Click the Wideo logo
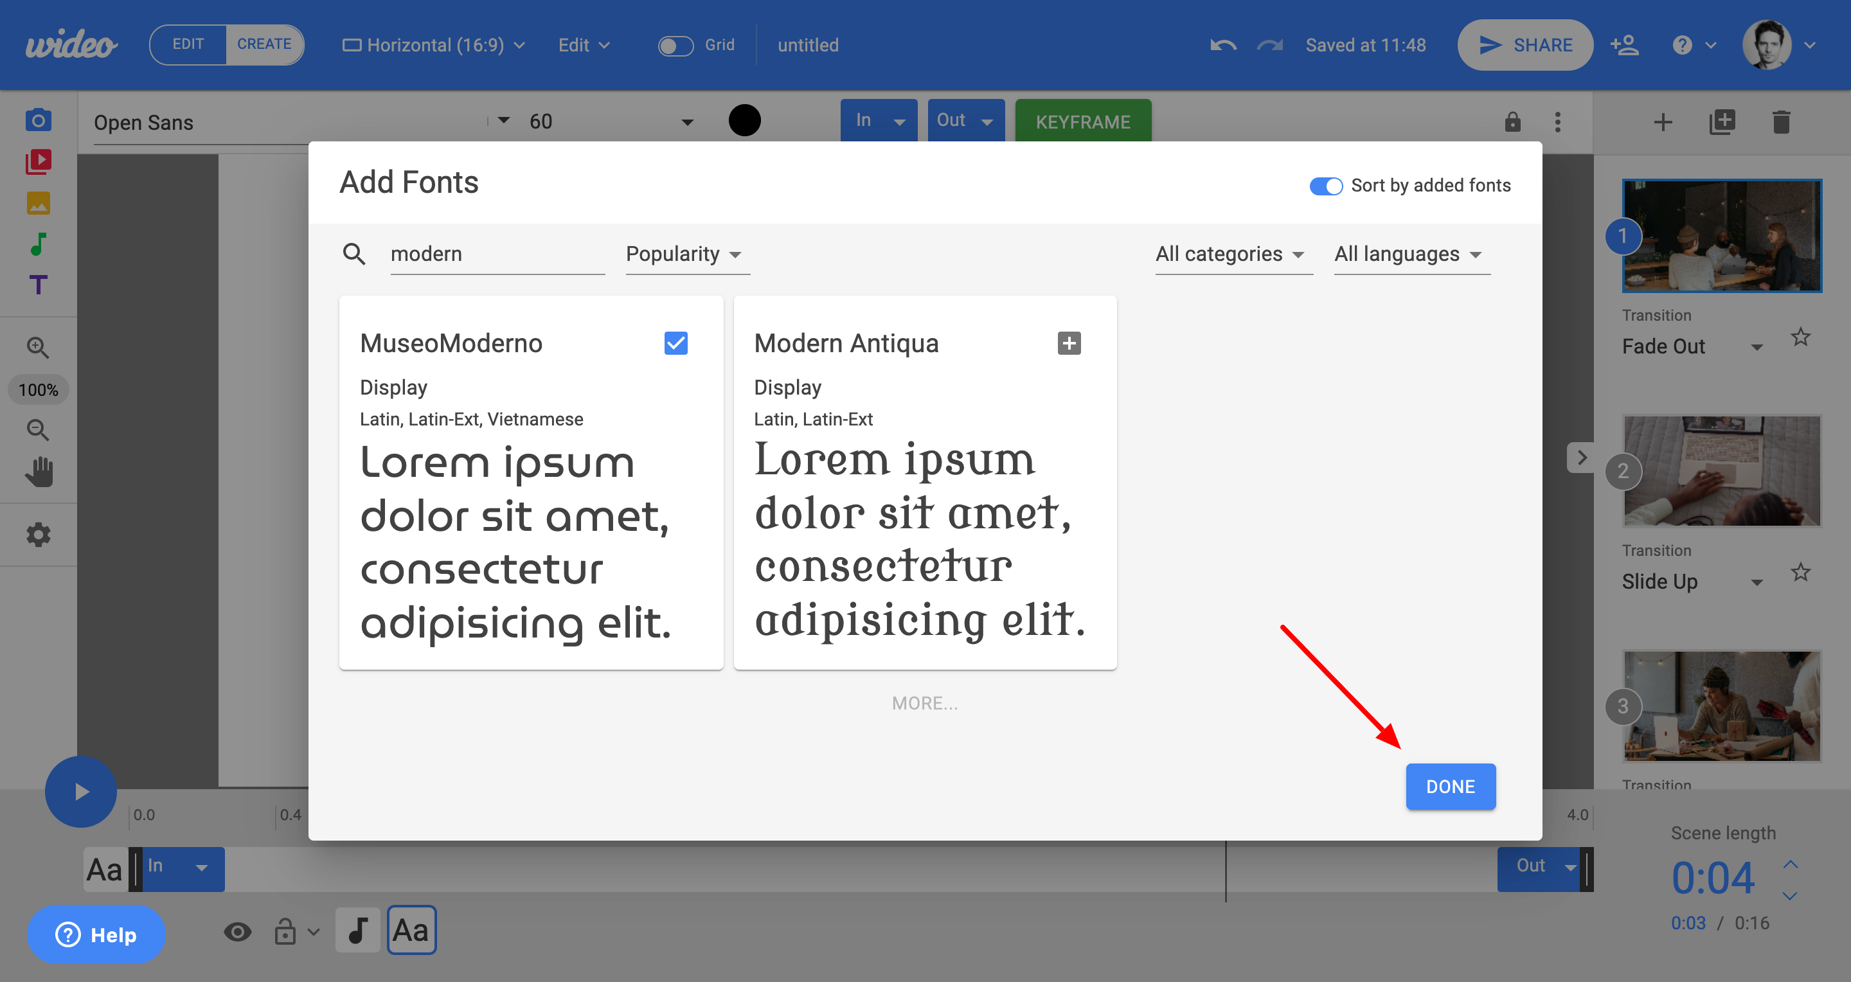 (x=71, y=44)
